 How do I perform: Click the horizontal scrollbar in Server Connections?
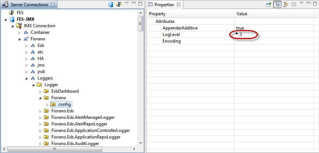point(54,149)
